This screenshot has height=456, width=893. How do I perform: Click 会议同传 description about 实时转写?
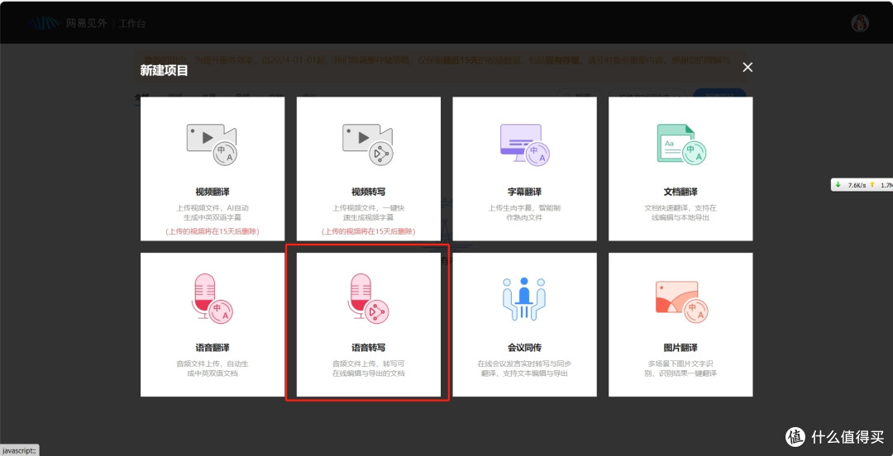(x=524, y=368)
